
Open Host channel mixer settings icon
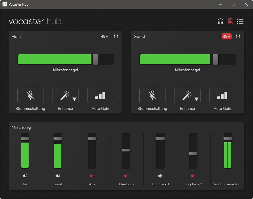click(116, 36)
